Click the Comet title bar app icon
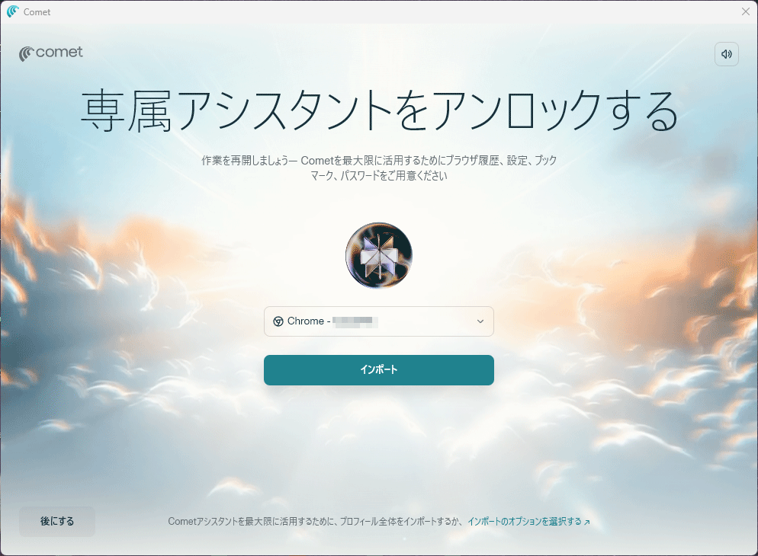Viewport: 758px width, 556px height. click(12, 11)
